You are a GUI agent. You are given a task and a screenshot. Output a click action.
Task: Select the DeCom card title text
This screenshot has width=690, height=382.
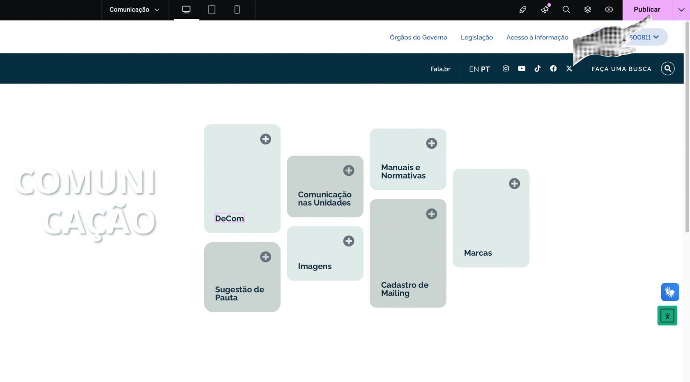230,218
